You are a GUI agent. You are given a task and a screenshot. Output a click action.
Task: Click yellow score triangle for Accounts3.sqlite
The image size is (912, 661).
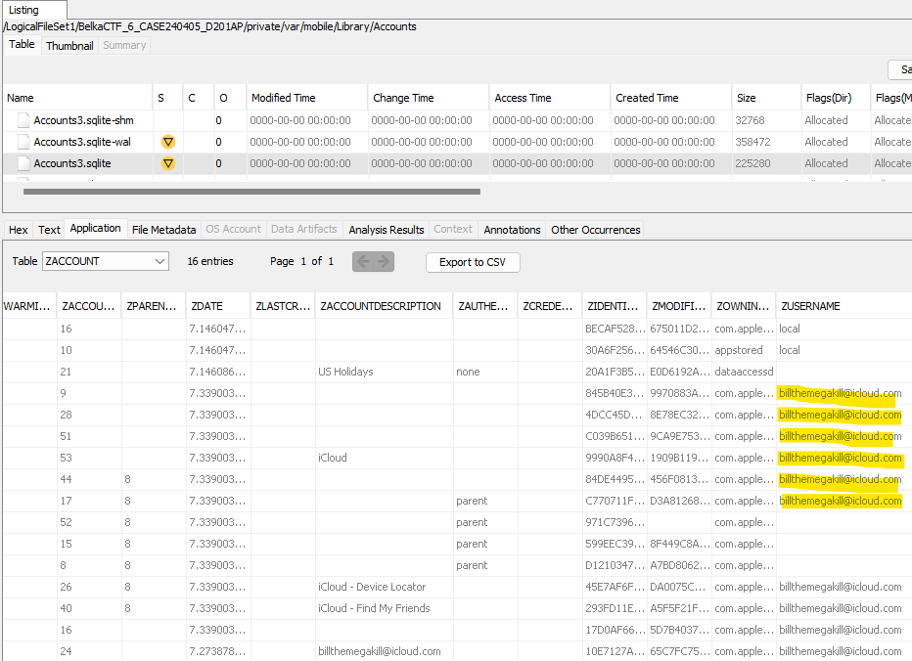coord(168,163)
